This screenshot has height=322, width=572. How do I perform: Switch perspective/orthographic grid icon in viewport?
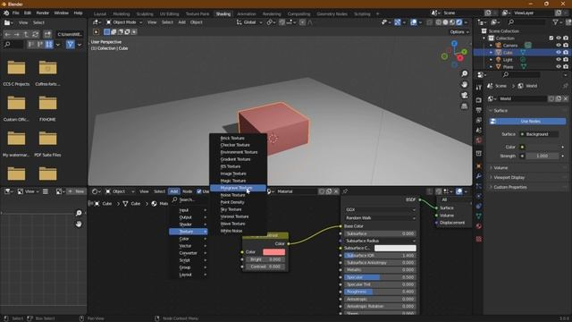[465, 106]
